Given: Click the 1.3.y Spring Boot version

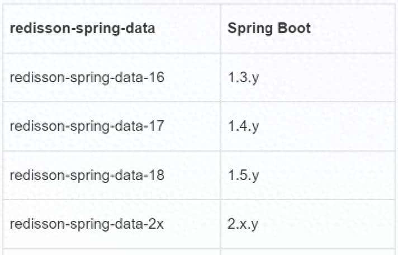Looking at the screenshot, I should [x=243, y=77].
